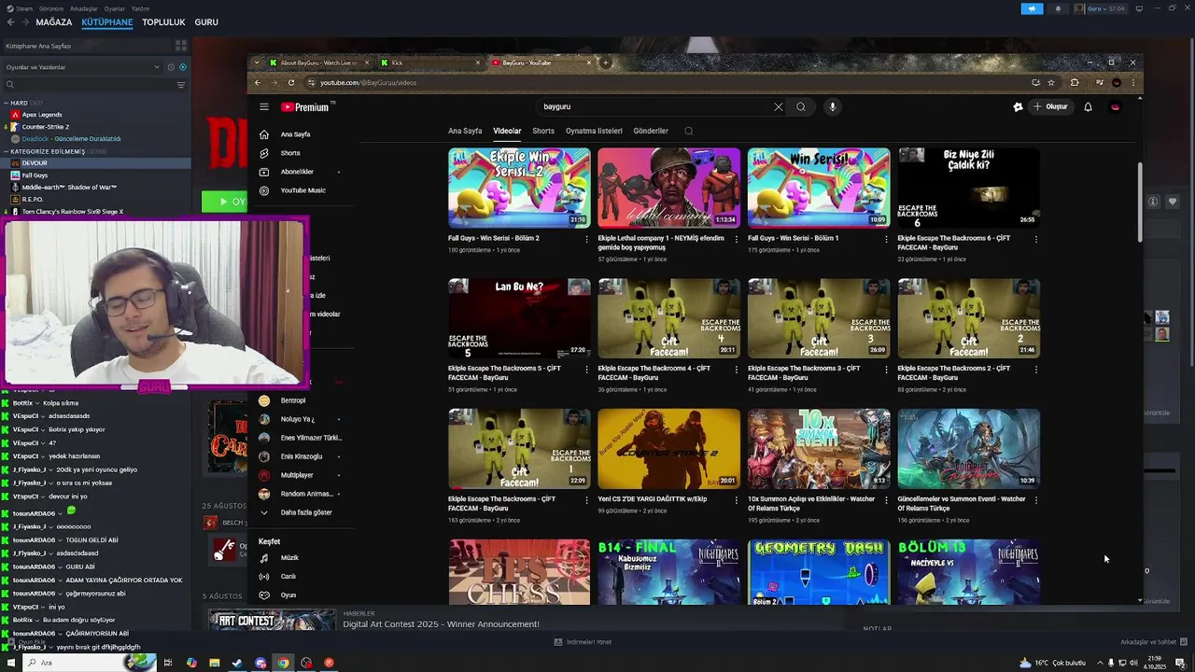Image resolution: width=1195 pixels, height=672 pixels.
Task: Open options for Yeni CS 2'de video
Action: pos(737,500)
